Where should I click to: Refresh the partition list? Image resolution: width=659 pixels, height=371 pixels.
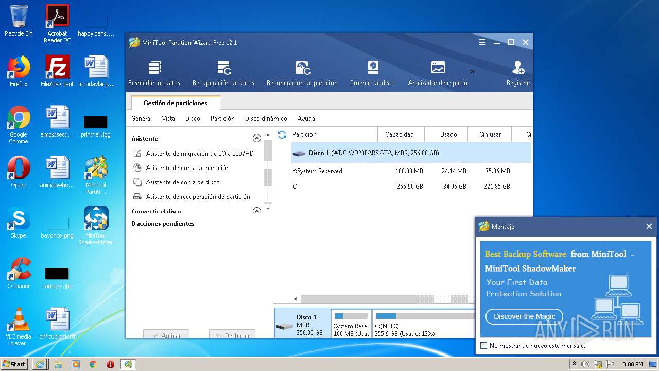tap(282, 134)
